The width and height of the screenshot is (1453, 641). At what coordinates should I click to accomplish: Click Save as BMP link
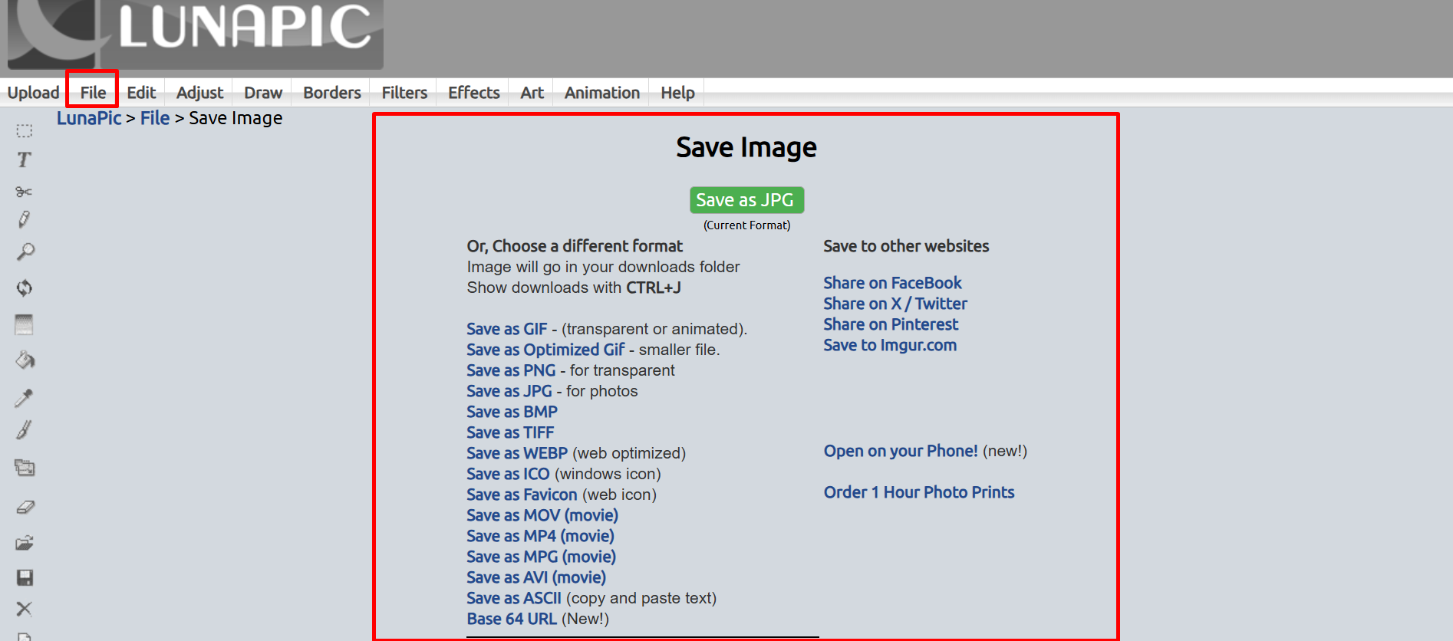(x=512, y=412)
